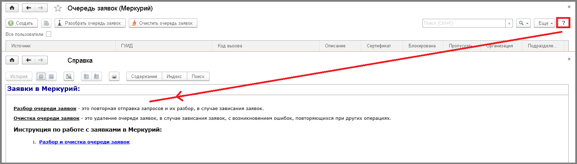Switch to the Индекс tab
Image resolution: width=577 pixels, height=164 pixels.
[174, 76]
